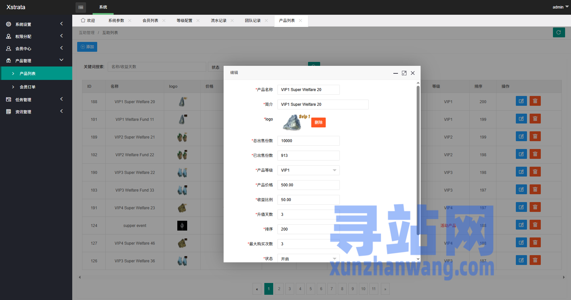Screen dimensions: 571x300
Task: Click the 产品价格 input field
Action: pos(308,185)
